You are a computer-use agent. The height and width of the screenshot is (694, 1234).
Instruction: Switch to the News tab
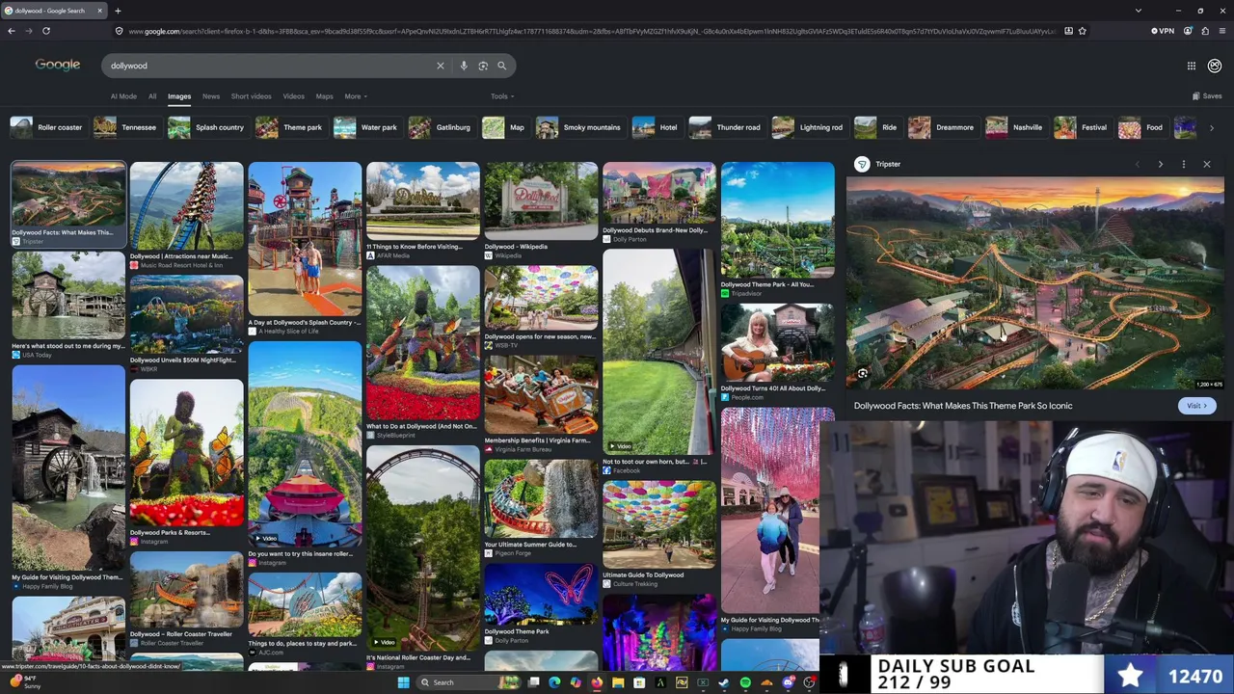pos(211,96)
